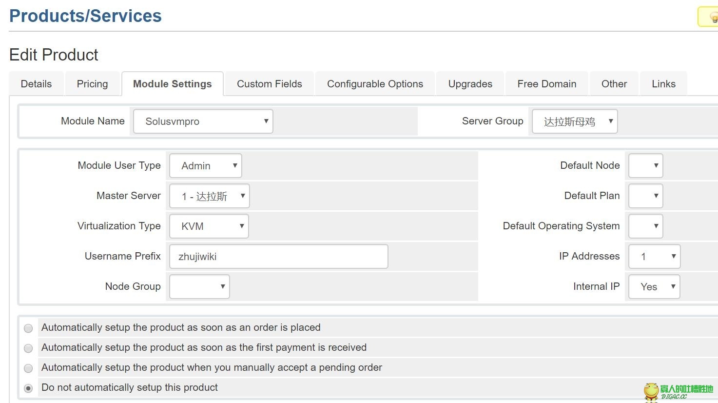Click the Default Plan label
Image resolution: width=718 pixels, height=403 pixels.
pyautogui.click(x=592, y=196)
